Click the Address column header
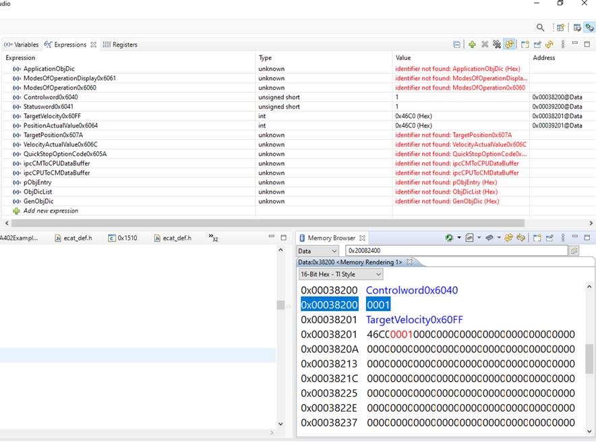Image resolution: width=596 pixels, height=442 pixels. point(543,58)
